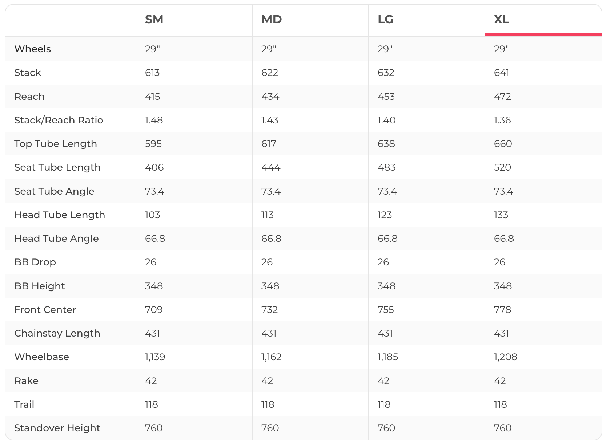This screenshot has width=607, height=448.
Task: Select the XL size column header
Action: (501, 19)
